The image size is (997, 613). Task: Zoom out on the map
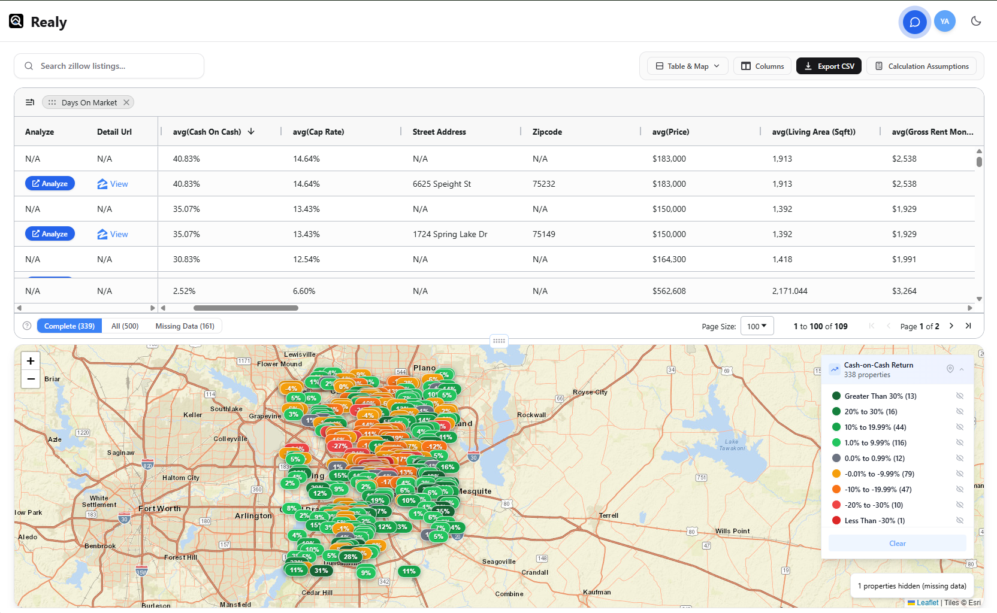tap(31, 379)
